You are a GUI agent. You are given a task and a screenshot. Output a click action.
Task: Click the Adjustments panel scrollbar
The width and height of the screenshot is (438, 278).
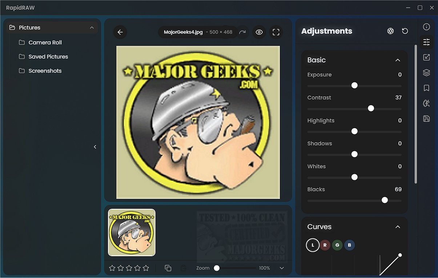point(416,114)
